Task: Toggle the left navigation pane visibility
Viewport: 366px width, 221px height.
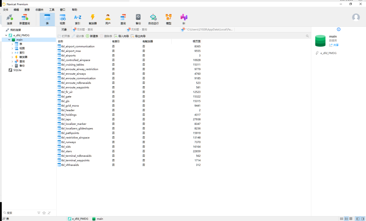Action: pos(357,218)
